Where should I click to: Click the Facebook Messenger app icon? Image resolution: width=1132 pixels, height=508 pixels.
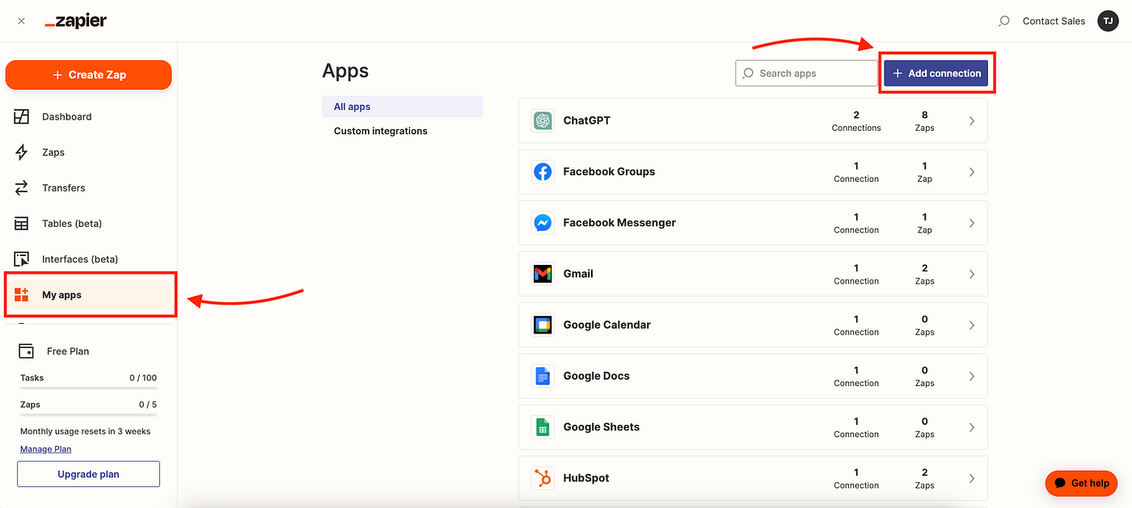[x=543, y=222]
